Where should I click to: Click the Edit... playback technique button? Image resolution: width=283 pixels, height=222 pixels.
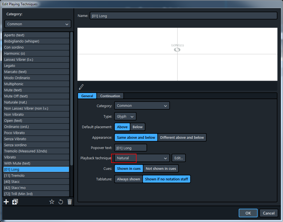pos(179,158)
